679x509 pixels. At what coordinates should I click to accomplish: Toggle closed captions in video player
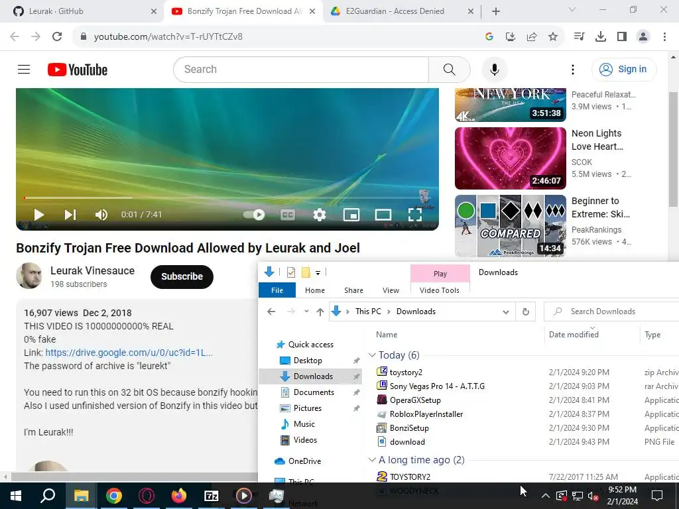coord(288,215)
